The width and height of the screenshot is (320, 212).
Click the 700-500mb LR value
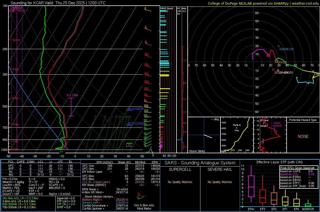coord(19,207)
